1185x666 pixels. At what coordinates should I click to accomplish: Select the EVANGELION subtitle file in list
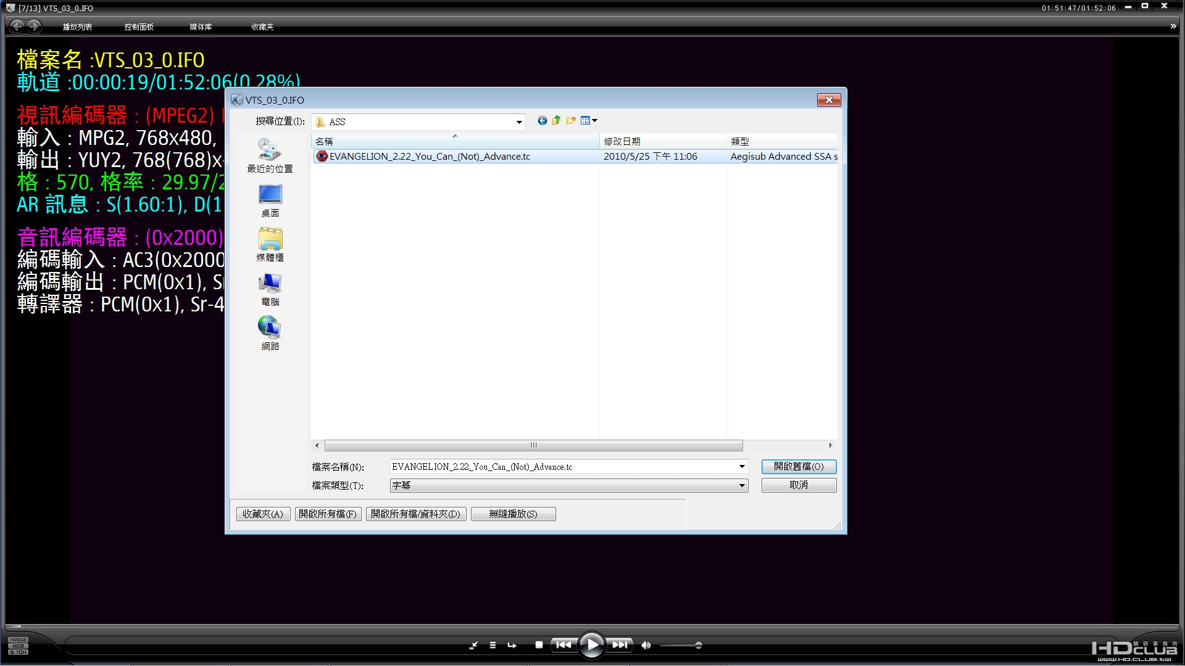click(x=430, y=157)
